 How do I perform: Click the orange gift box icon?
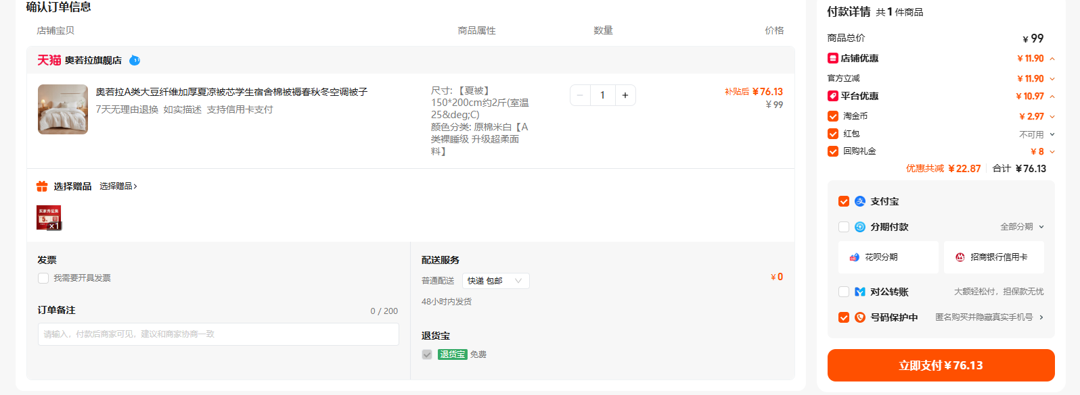click(x=42, y=186)
